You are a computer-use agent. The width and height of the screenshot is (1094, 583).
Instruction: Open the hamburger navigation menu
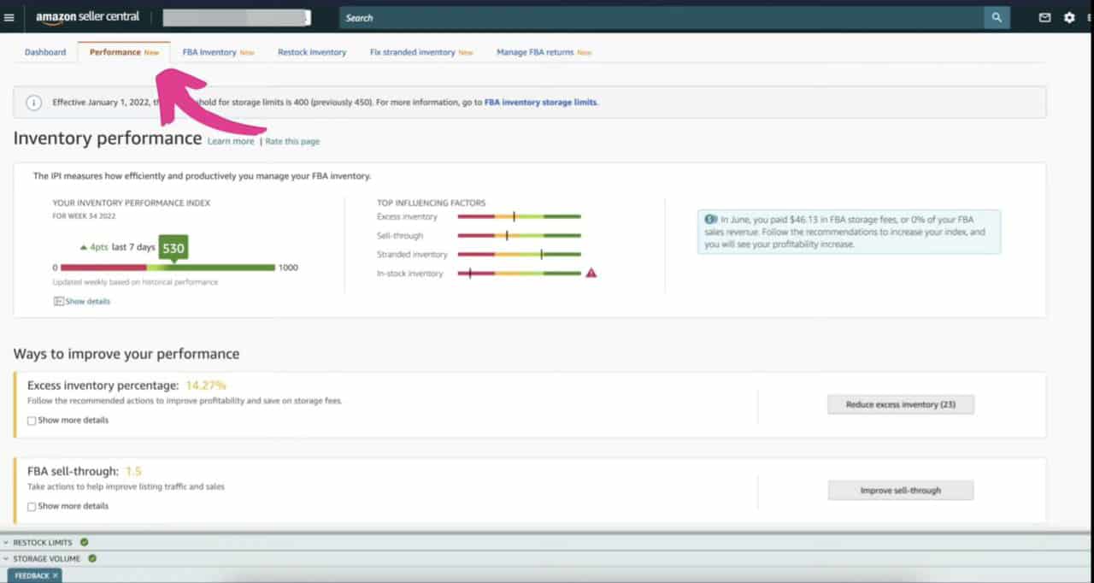[x=9, y=18]
